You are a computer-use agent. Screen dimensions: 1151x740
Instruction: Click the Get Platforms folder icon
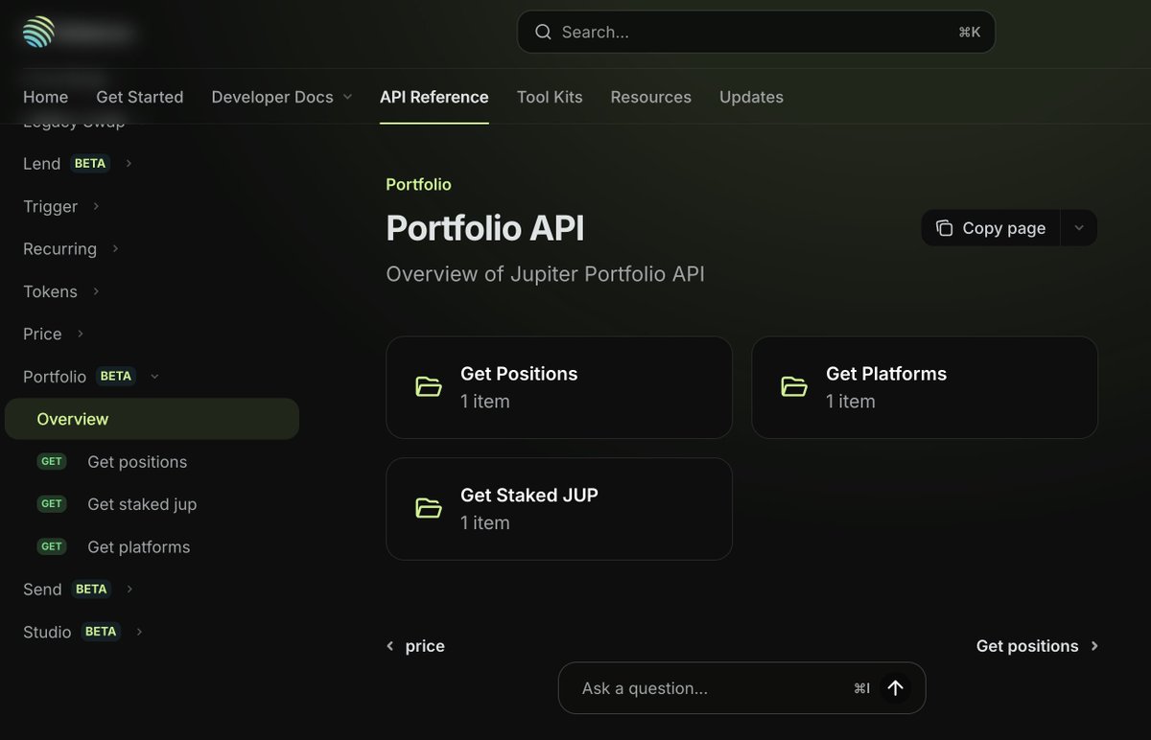pos(794,387)
